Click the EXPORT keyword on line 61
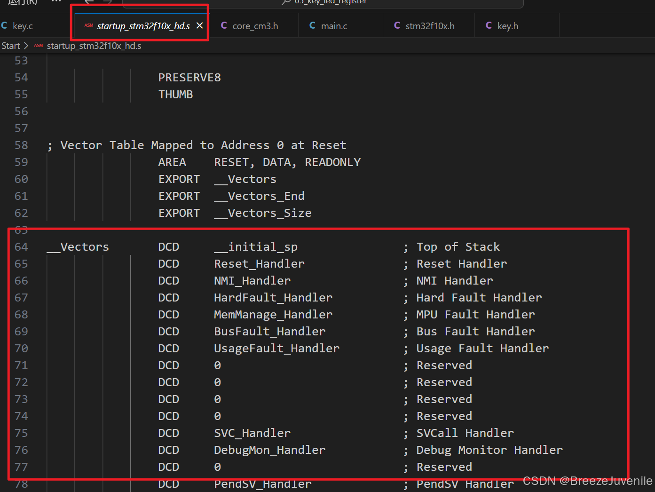Viewport: 655px width, 492px height. click(179, 196)
